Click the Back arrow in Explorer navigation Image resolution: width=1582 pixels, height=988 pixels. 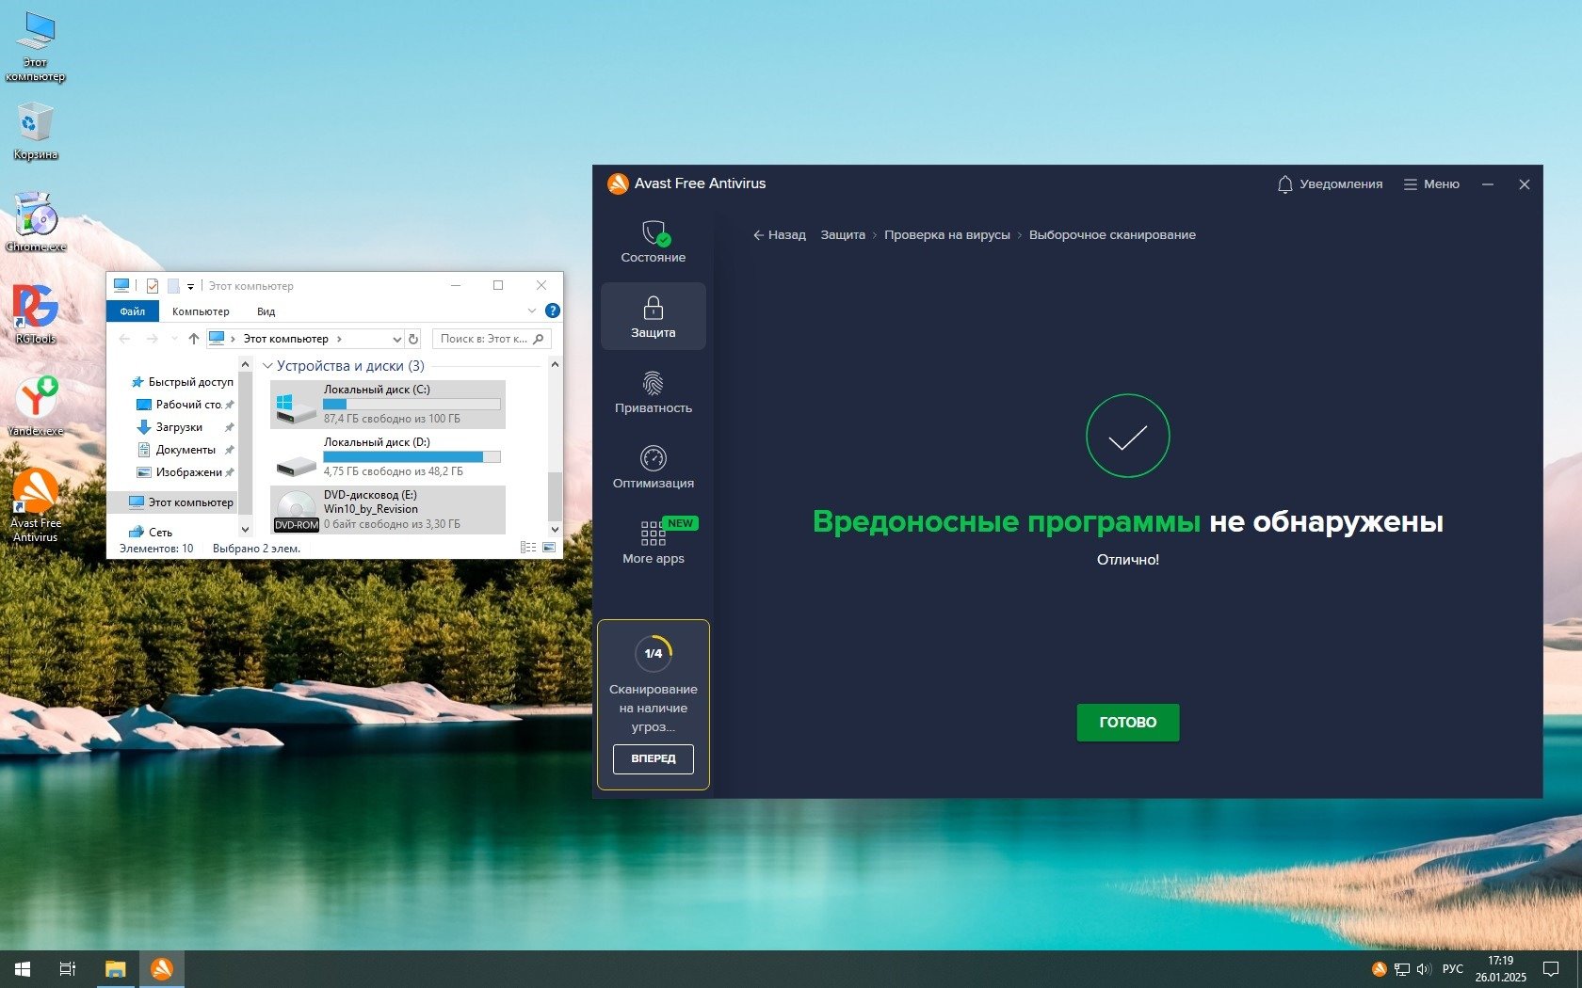124,339
